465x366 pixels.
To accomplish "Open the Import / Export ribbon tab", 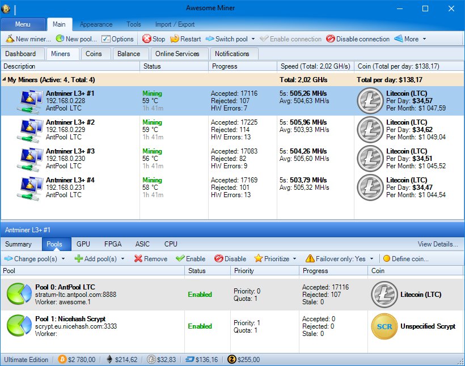I will pyautogui.click(x=175, y=24).
